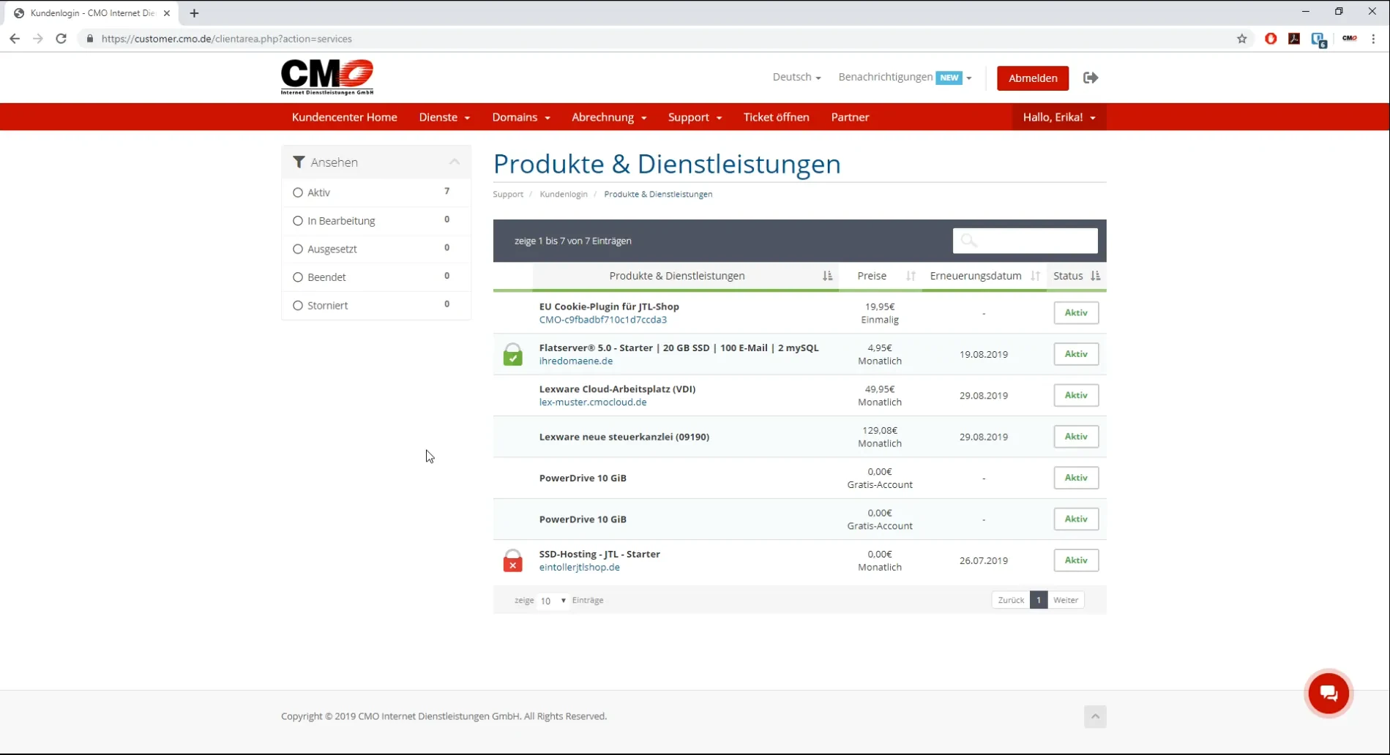Click page 1 in the pagination
This screenshot has height=755, width=1390.
click(1038, 600)
